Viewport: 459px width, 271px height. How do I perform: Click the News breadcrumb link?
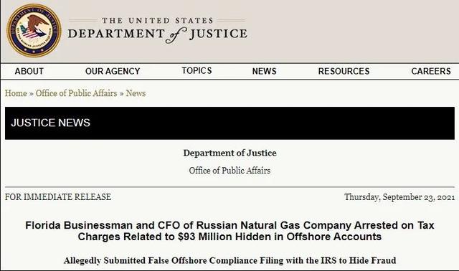tap(136, 93)
